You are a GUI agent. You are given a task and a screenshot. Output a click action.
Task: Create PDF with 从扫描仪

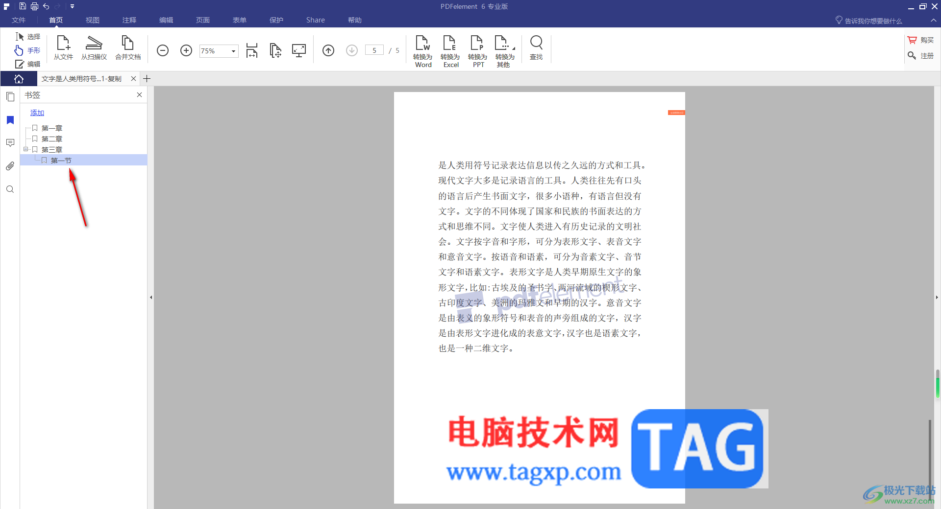click(94, 48)
